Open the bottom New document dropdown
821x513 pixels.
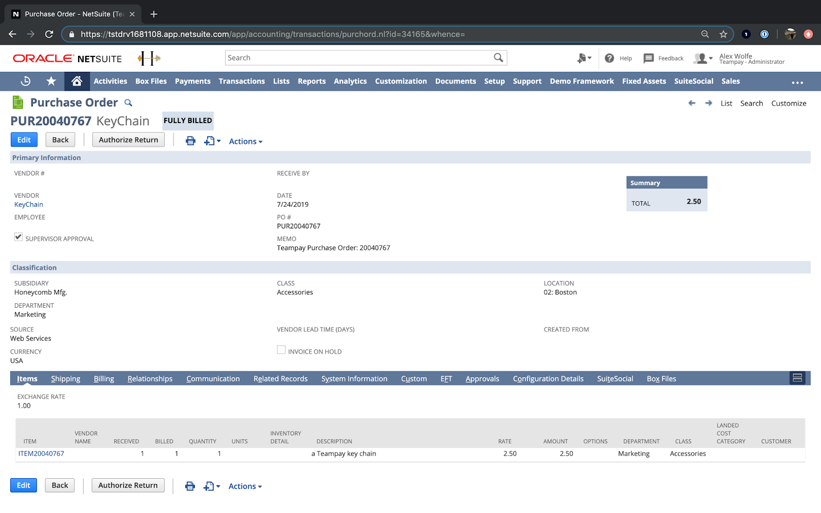point(212,486)
